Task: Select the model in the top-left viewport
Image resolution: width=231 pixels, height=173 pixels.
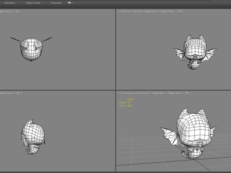Action: click(31, 49)
